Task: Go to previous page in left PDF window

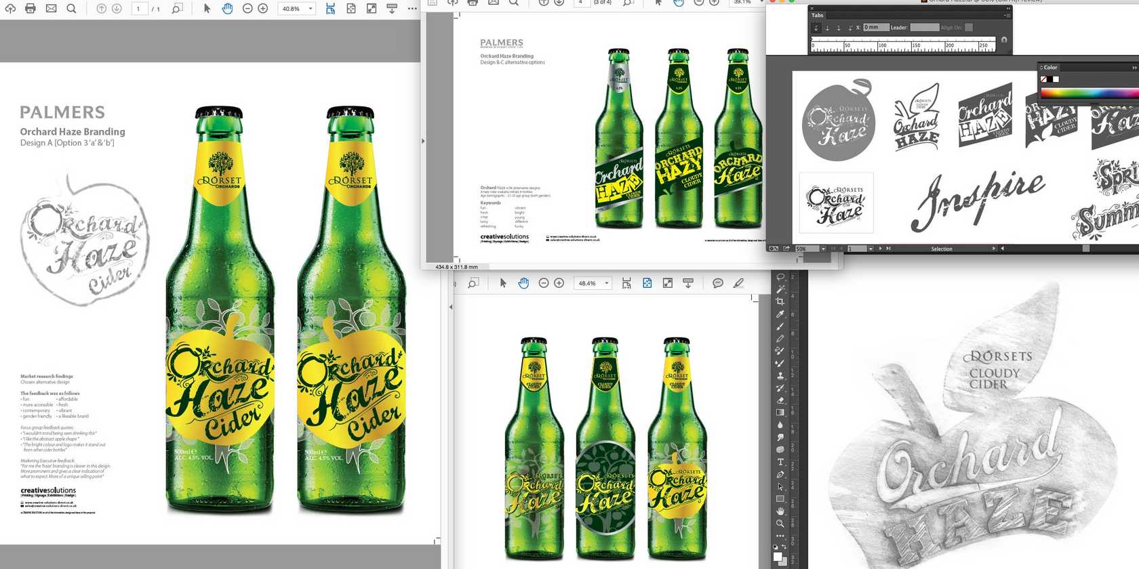Action: (101, 8)
